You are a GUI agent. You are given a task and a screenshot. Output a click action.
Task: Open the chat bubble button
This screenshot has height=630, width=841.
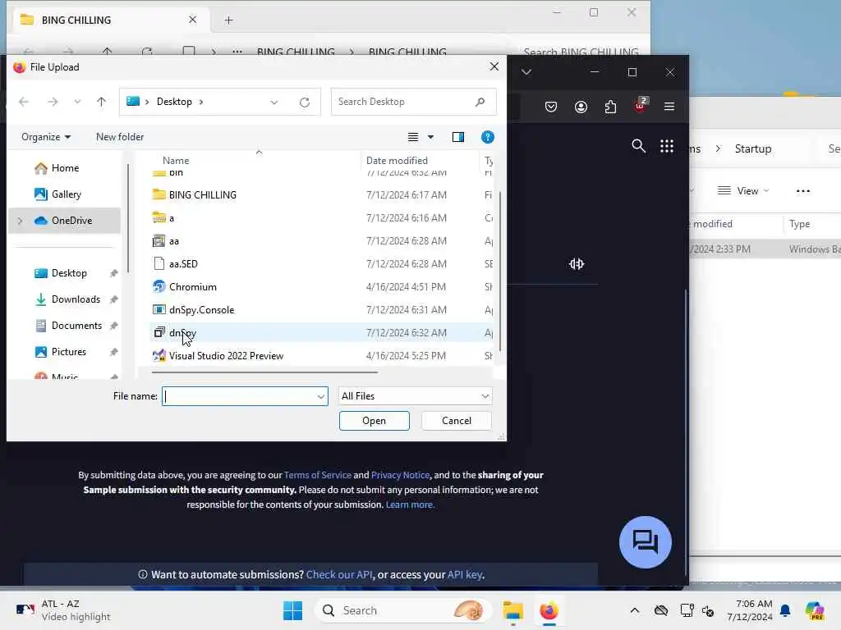pyautogui.click(x=646, y=541)
